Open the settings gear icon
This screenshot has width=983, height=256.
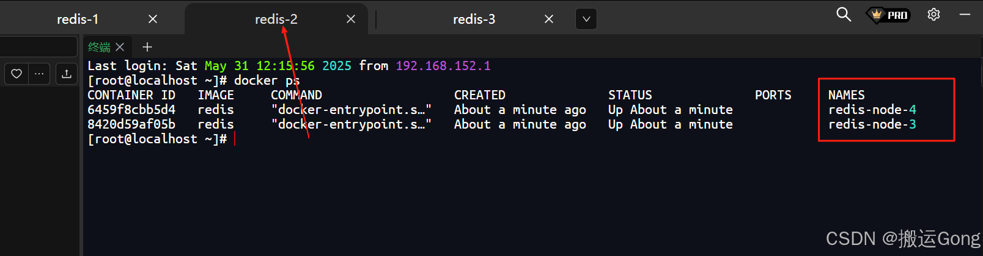point(933,14)
